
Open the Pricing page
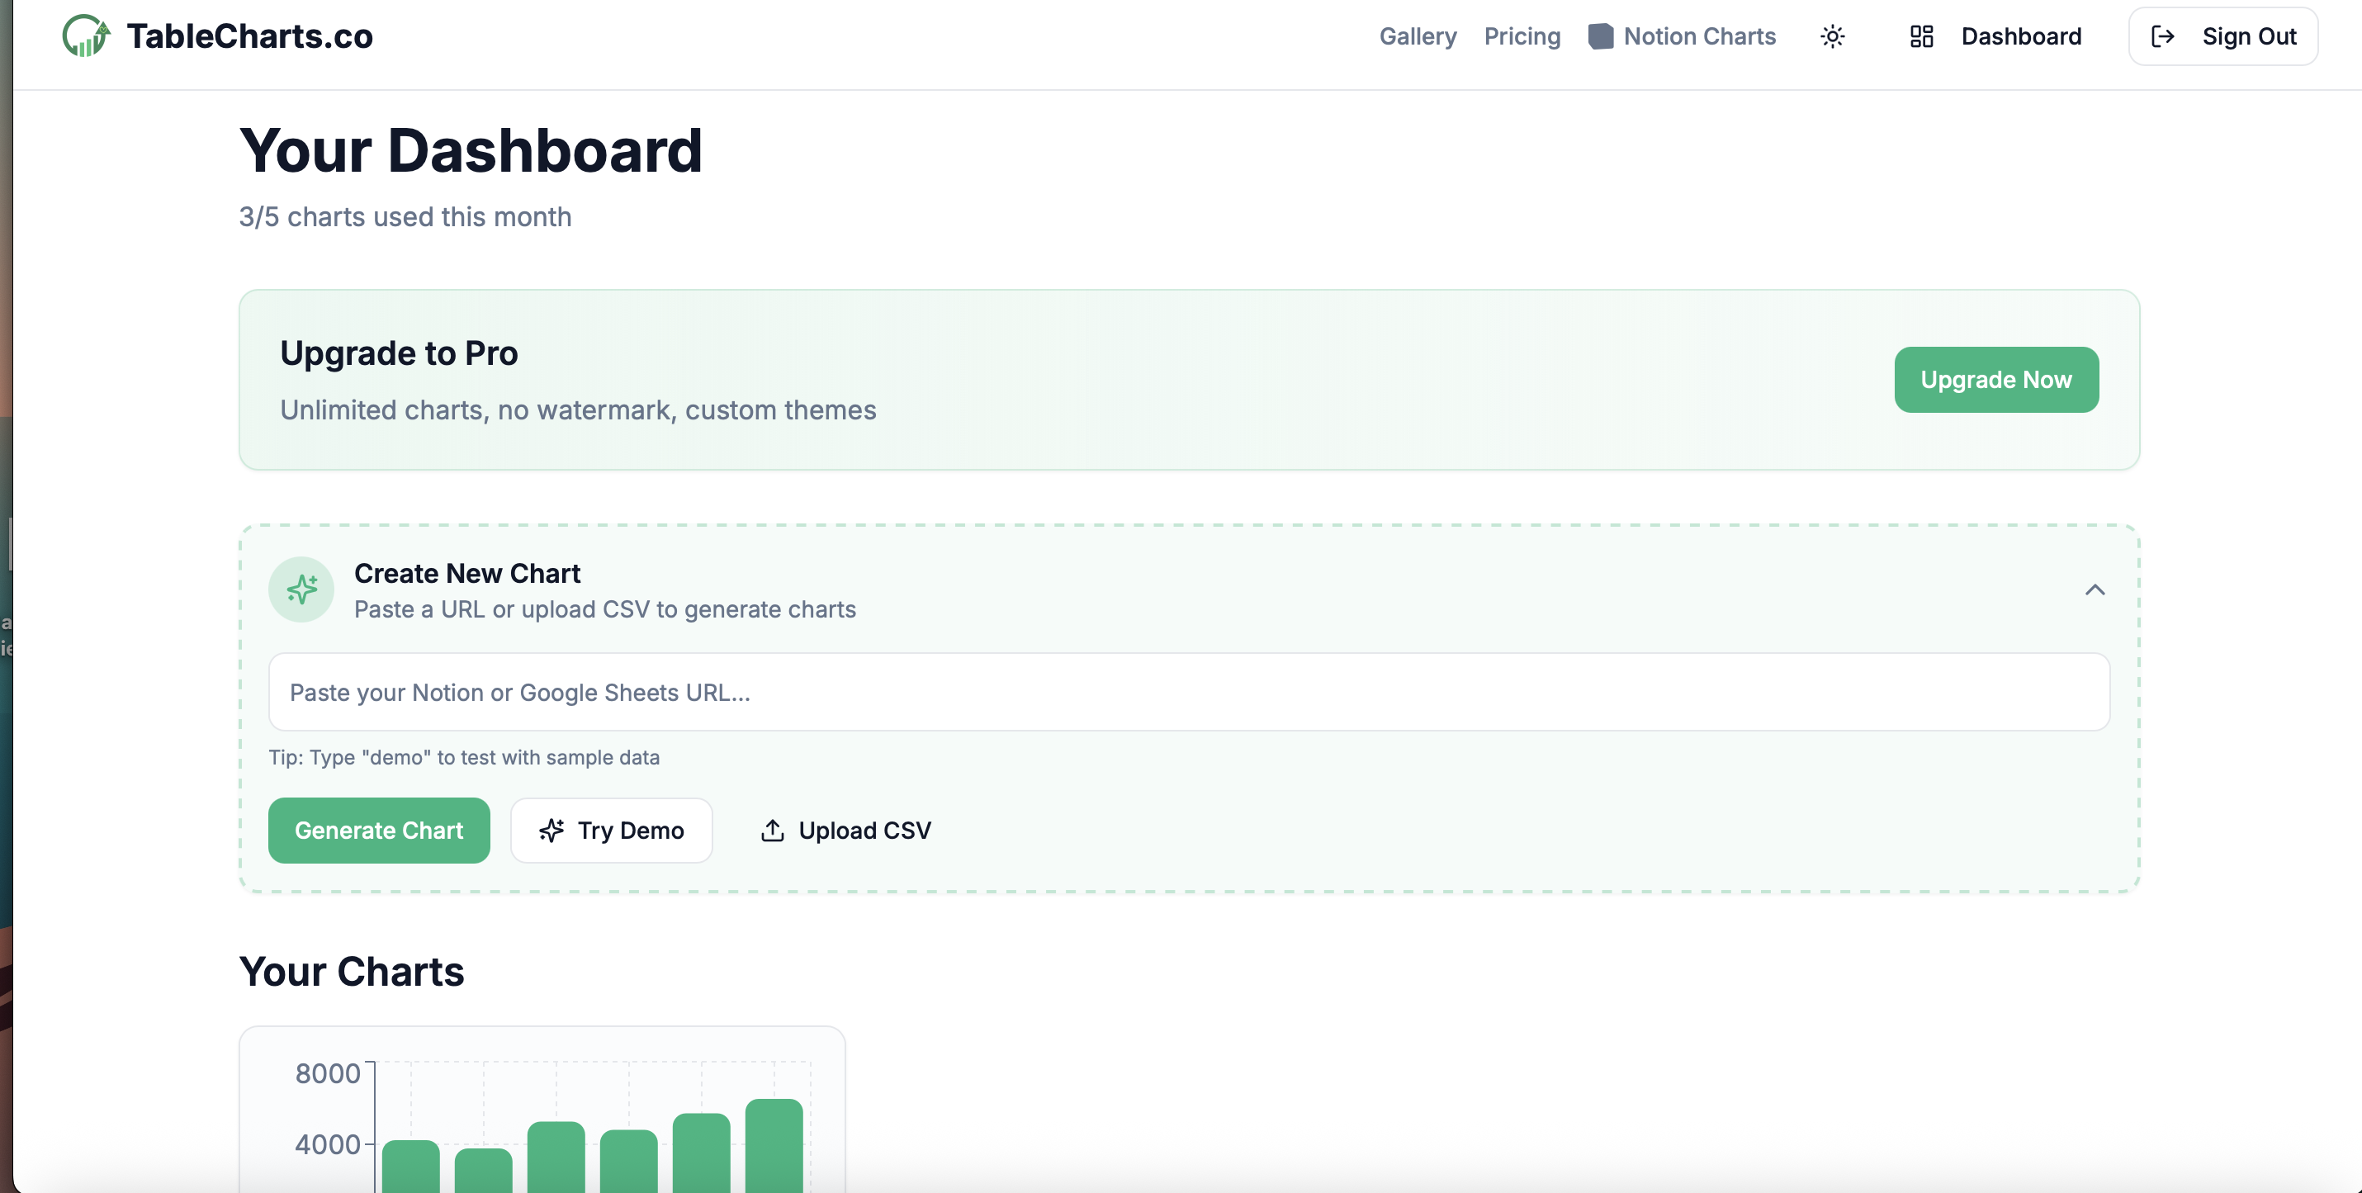point(1522,36)
